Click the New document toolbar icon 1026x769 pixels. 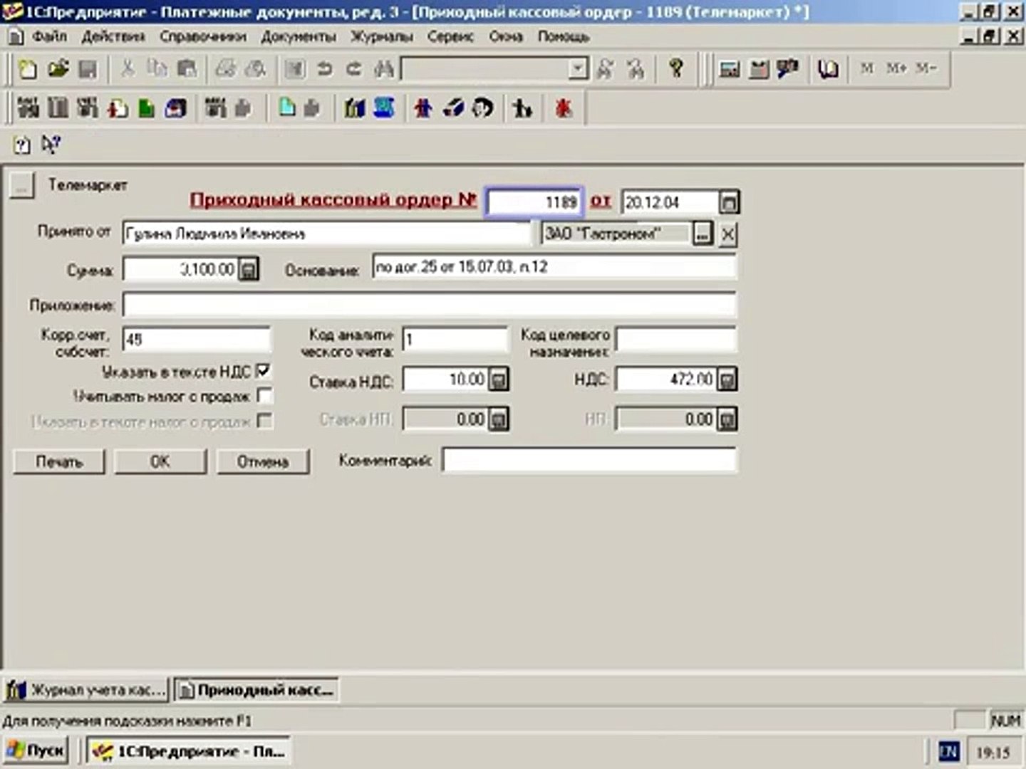28,69
